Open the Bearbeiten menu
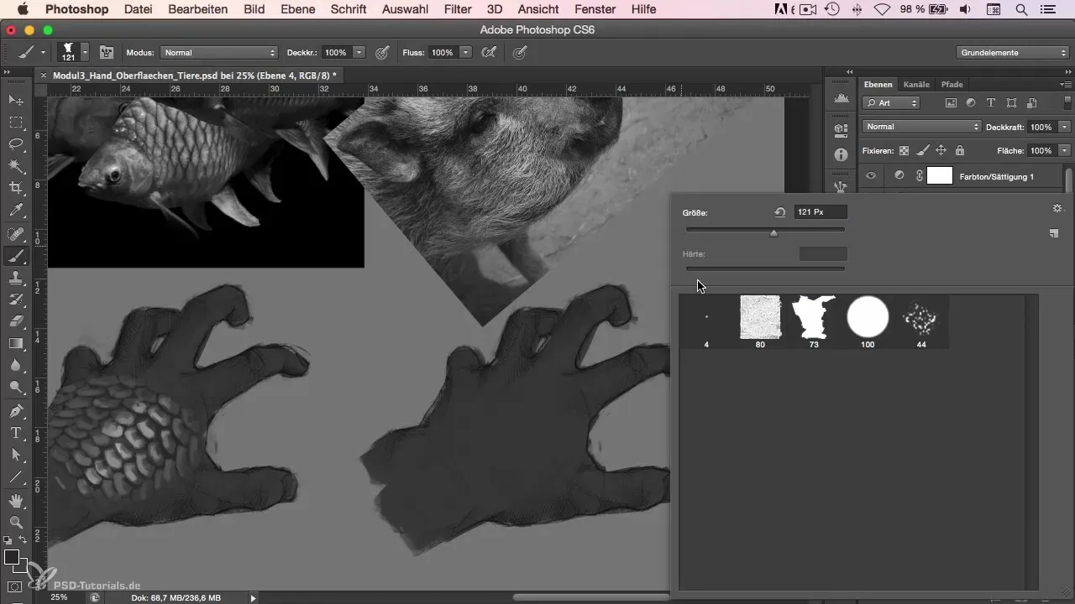 tap(197, 9)
